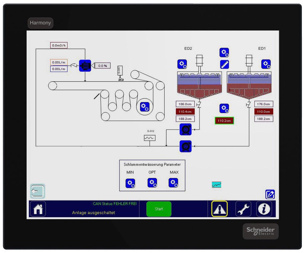Open the info page icon
The image size is (304, 253).
(264, 209)
